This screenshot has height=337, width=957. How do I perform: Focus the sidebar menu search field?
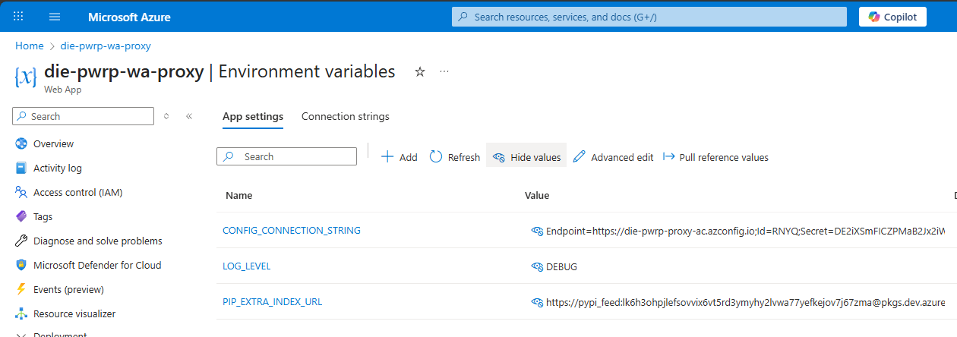click(84, 116)
